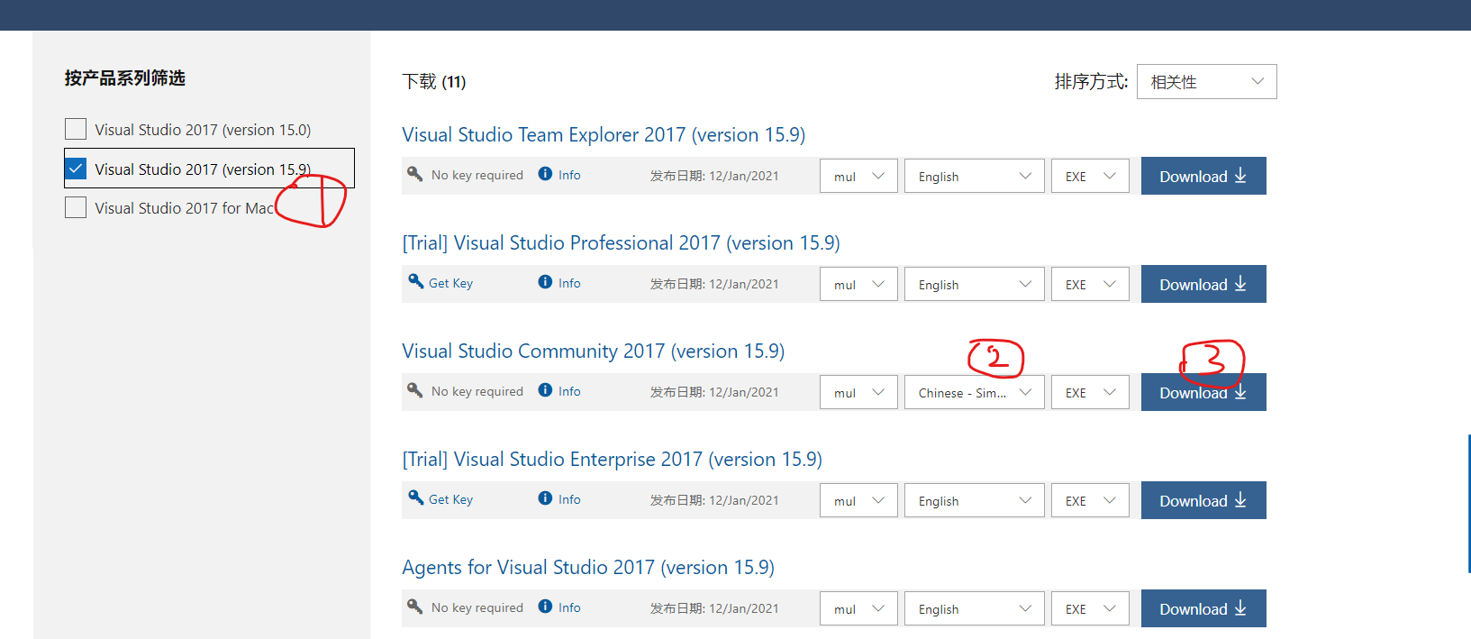Open the EXE format dropdown for Enterprise 2017

click(x=1090, y=500)
